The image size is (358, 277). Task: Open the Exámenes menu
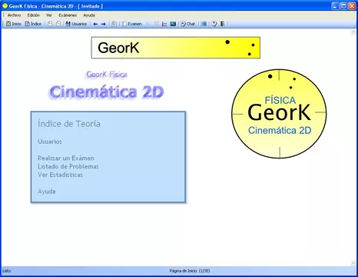click(68, 15)
